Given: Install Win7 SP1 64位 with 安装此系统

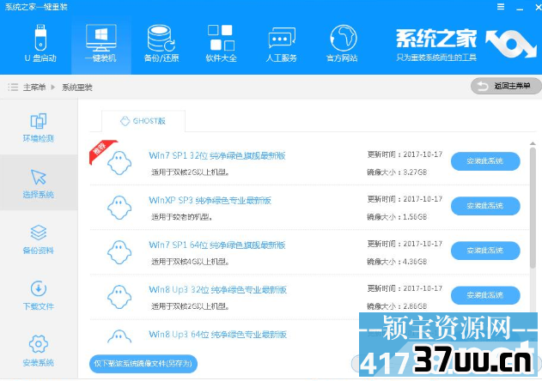Looking at the screenshot, I should pyautogui.click(x=485, y=251).
